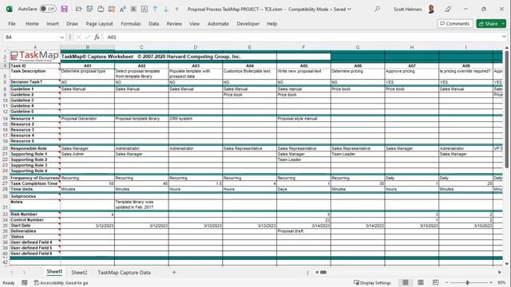The height and width of the screenshot is (287, 511).
Task: Open the Formulas tab
Action: [x=131, y=24]
